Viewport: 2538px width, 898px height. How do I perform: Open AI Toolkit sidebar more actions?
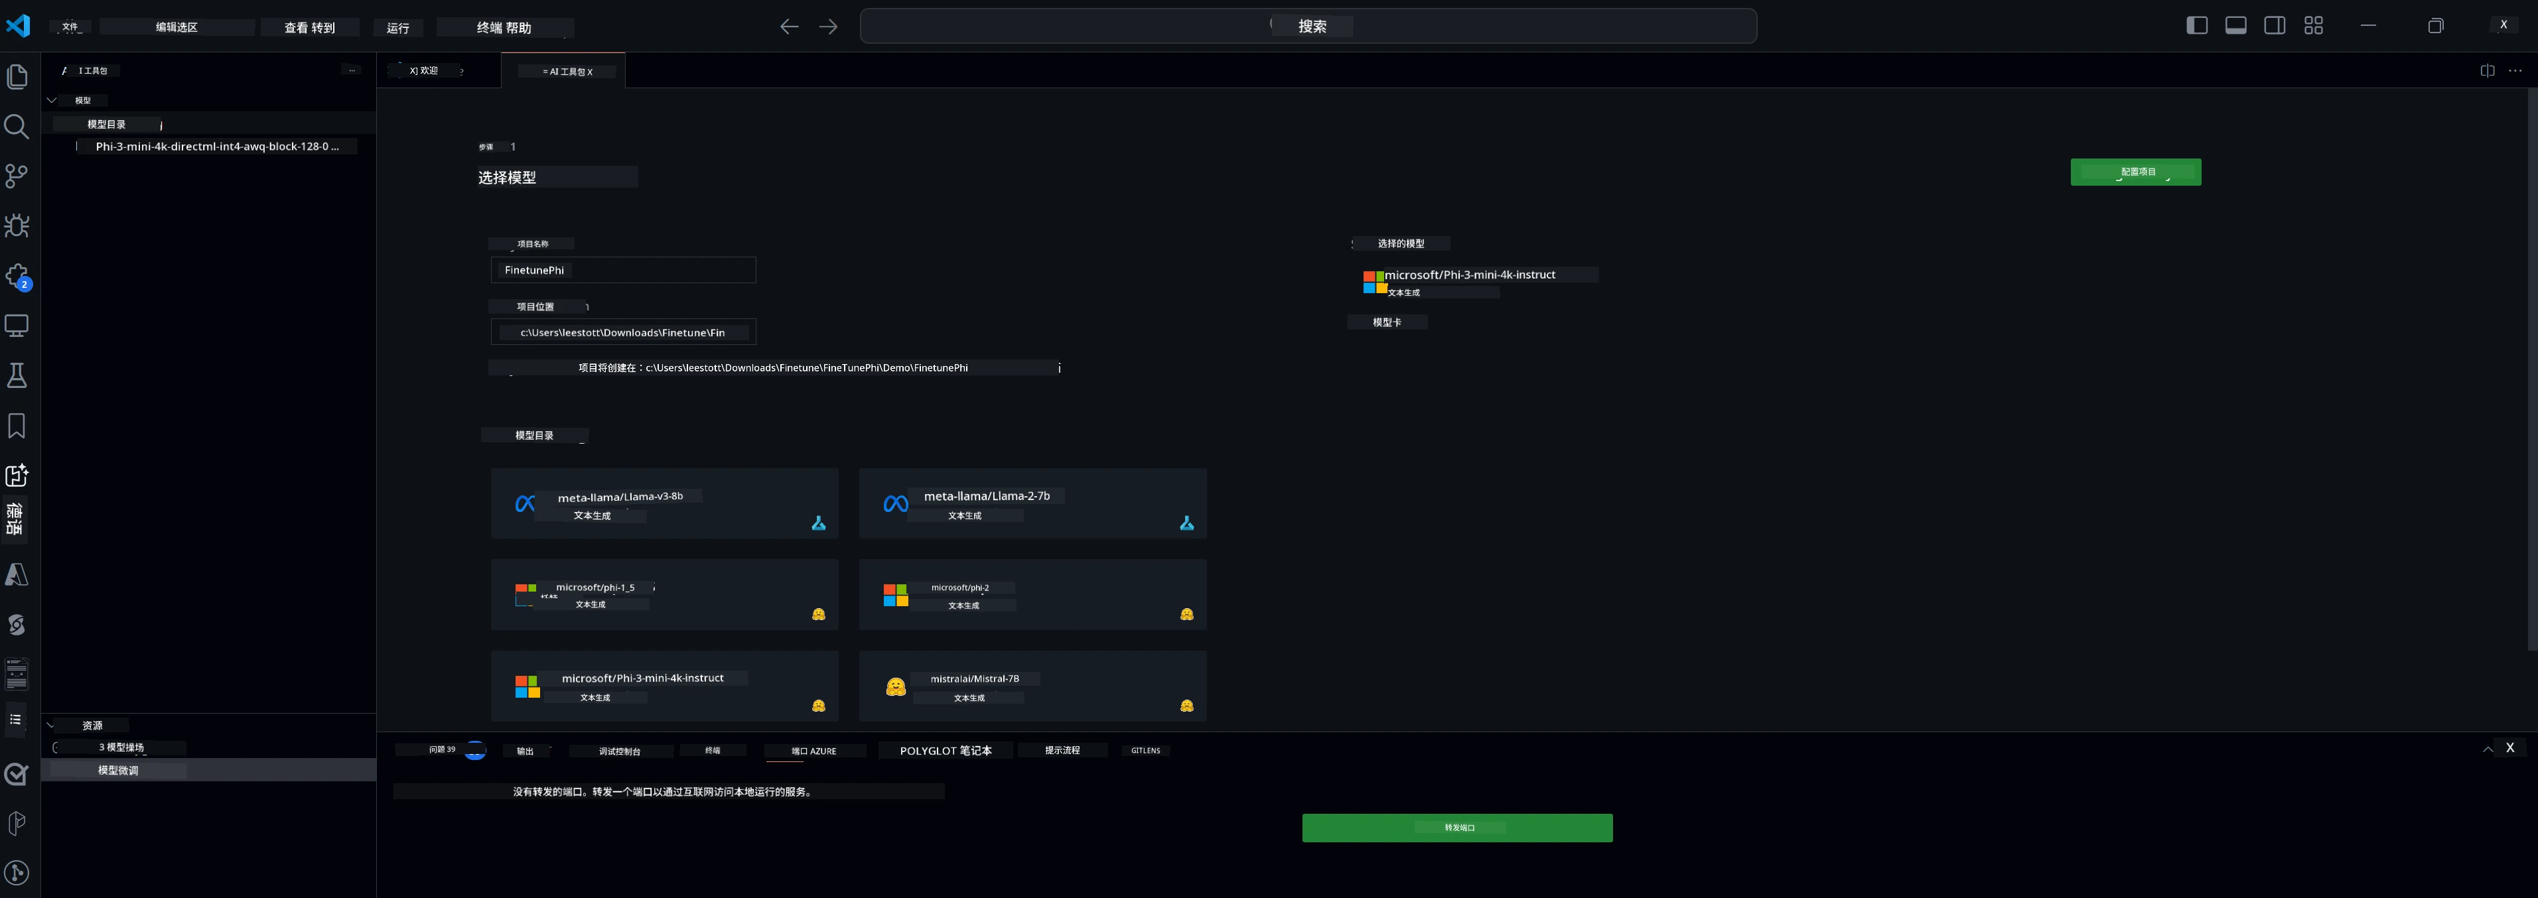pos(352,70)
